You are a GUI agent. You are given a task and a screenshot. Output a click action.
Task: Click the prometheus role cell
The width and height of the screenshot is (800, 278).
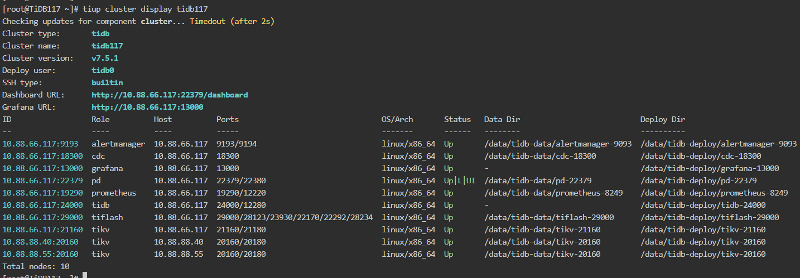click(x=114, y=193)
